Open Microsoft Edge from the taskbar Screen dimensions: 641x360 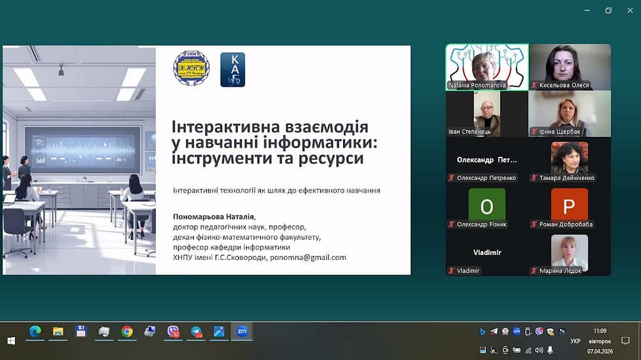pos(35,332)
